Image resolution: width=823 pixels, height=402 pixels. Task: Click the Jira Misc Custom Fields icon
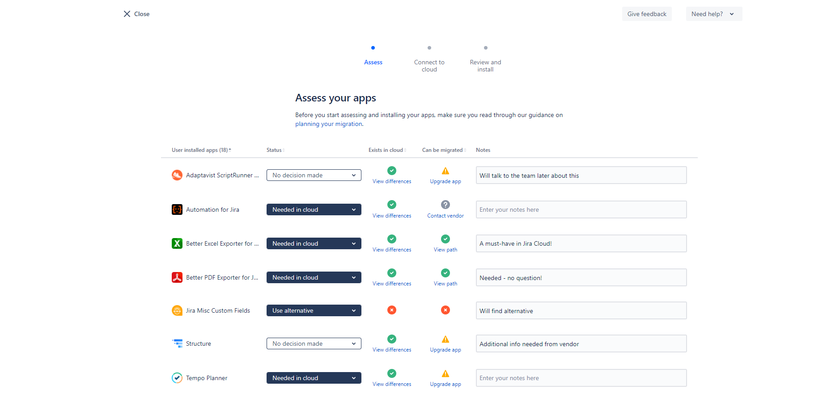pyautogui.click(x=177, y=310)
